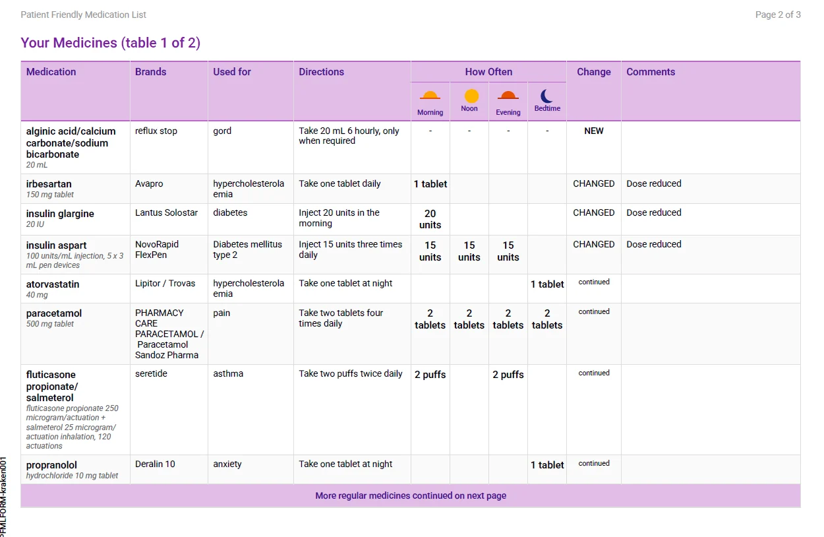Click the 2 puffs evening dose
824x537 pixels.
click(x=508, y=375)
